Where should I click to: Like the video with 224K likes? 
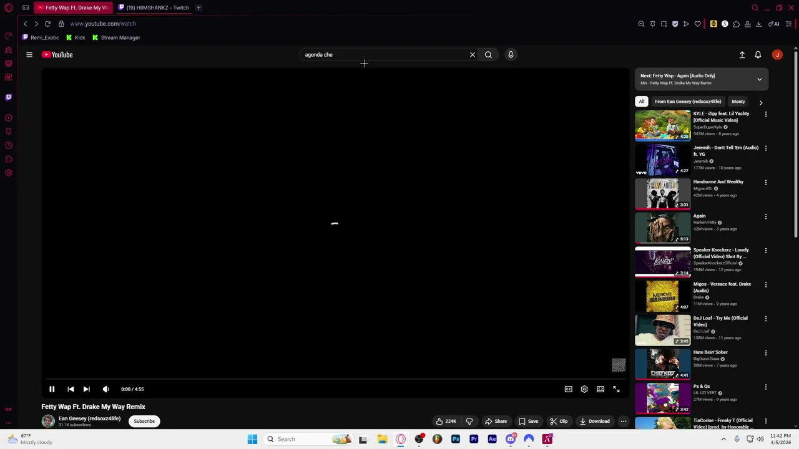(x=446, y=421)
